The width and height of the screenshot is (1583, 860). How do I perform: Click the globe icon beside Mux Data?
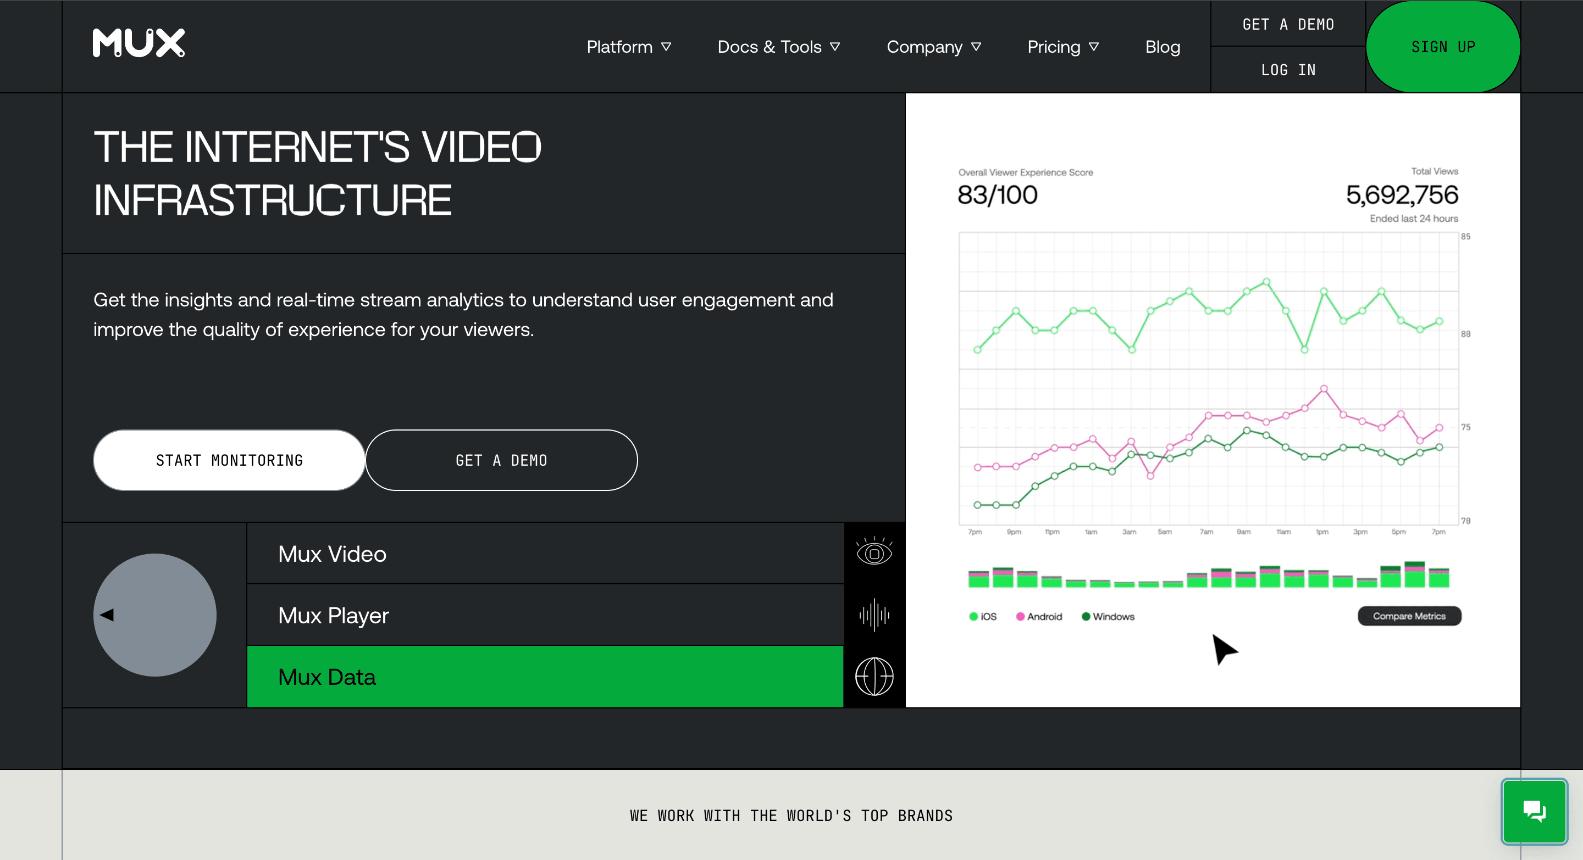pyautogui.click(x=874, y=677)
